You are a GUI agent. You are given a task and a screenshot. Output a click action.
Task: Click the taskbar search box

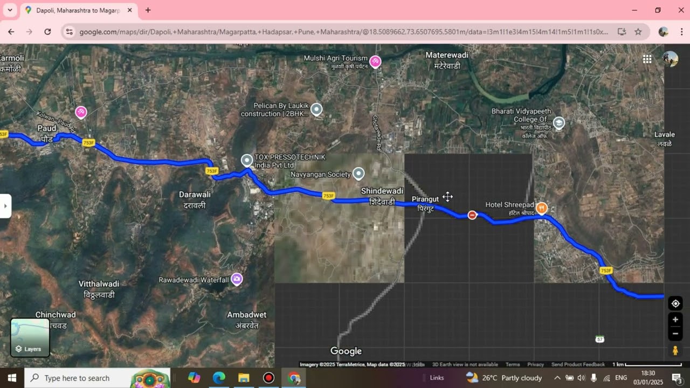(97, 378)
